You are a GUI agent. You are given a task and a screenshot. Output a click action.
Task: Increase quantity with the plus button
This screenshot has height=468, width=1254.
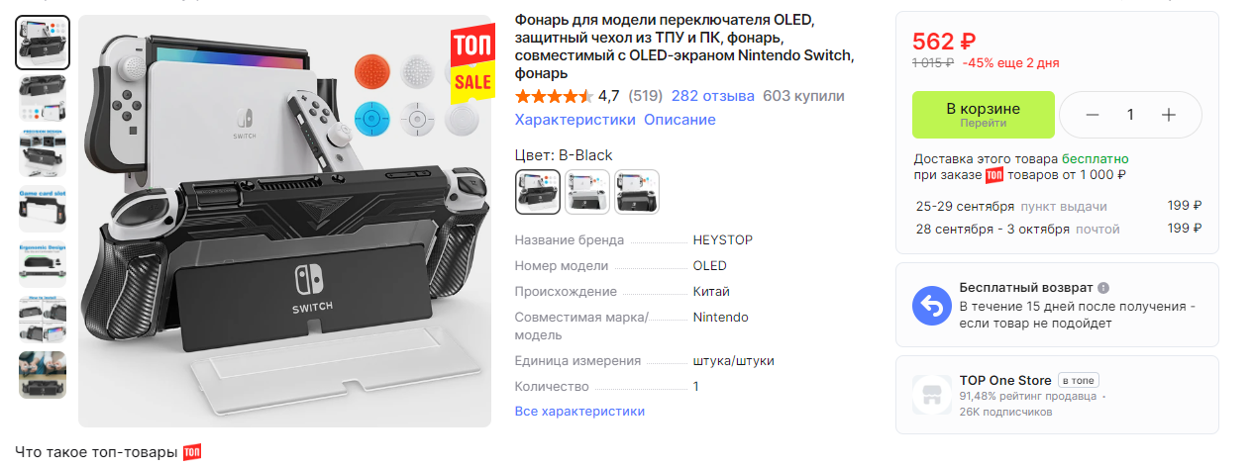coord(1169,115)
